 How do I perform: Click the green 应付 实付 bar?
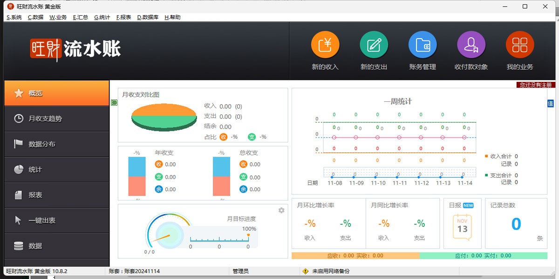pyautogui.click(x=484, y=256)
